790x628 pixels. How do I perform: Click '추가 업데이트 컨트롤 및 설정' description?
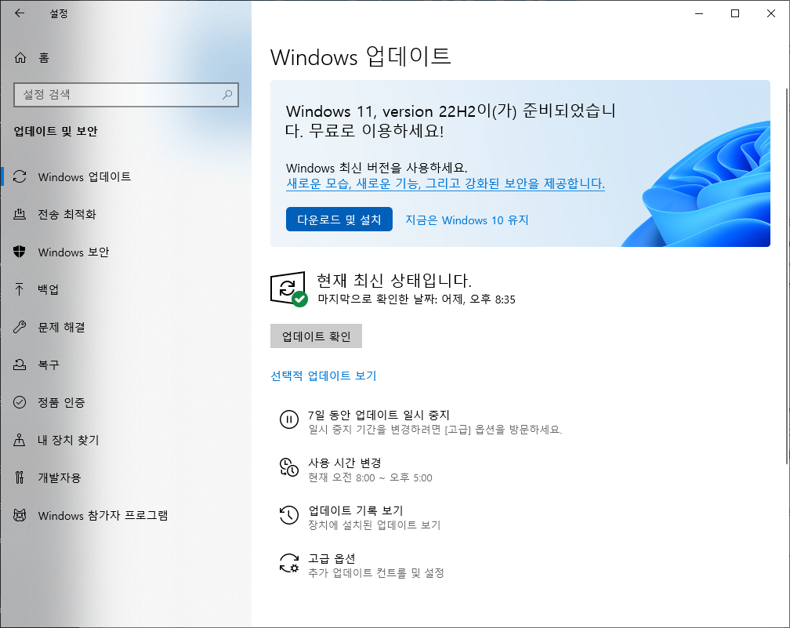click(376, 573)
